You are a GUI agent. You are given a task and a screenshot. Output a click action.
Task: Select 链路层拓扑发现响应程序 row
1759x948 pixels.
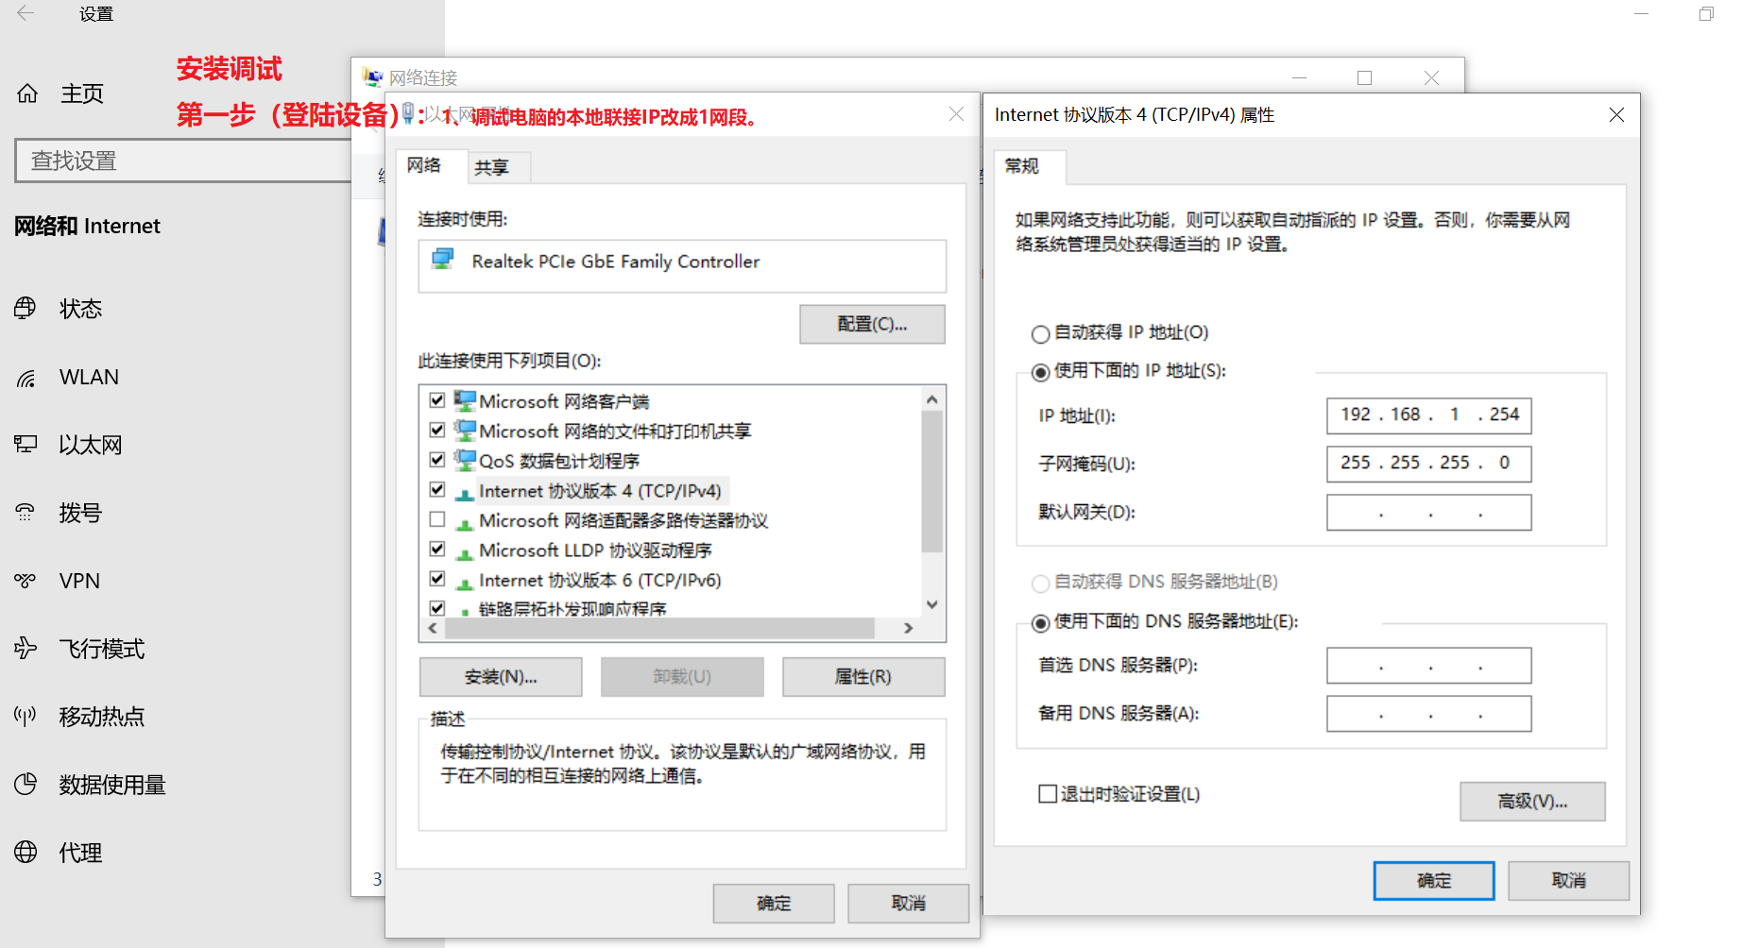[x=572, y=609]
